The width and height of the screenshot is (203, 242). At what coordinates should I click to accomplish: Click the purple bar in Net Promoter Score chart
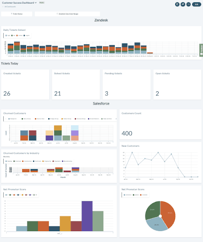[x=87, y=216]
